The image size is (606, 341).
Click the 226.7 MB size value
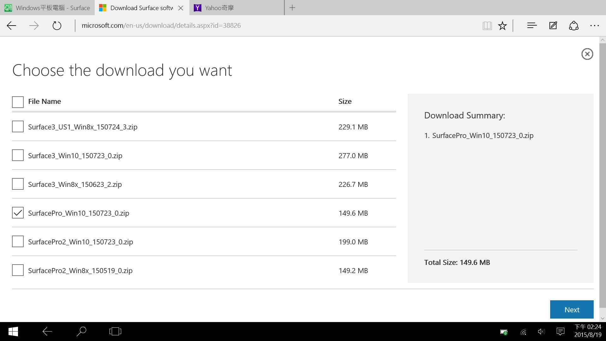point(353,184)
